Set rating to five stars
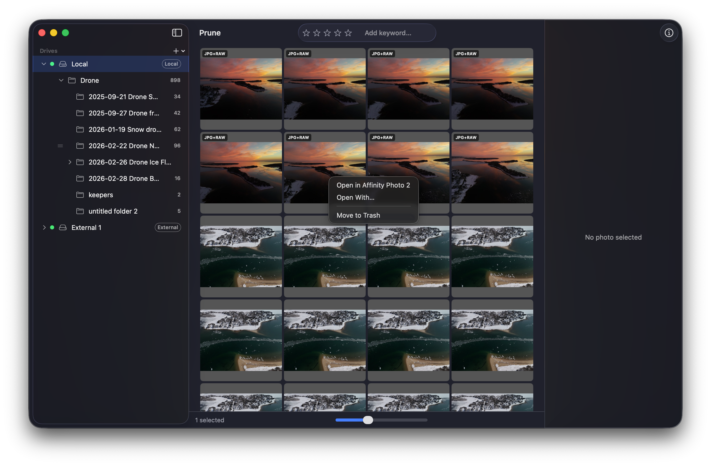Viewport: 711px width, 466px height. coord(348,33)
